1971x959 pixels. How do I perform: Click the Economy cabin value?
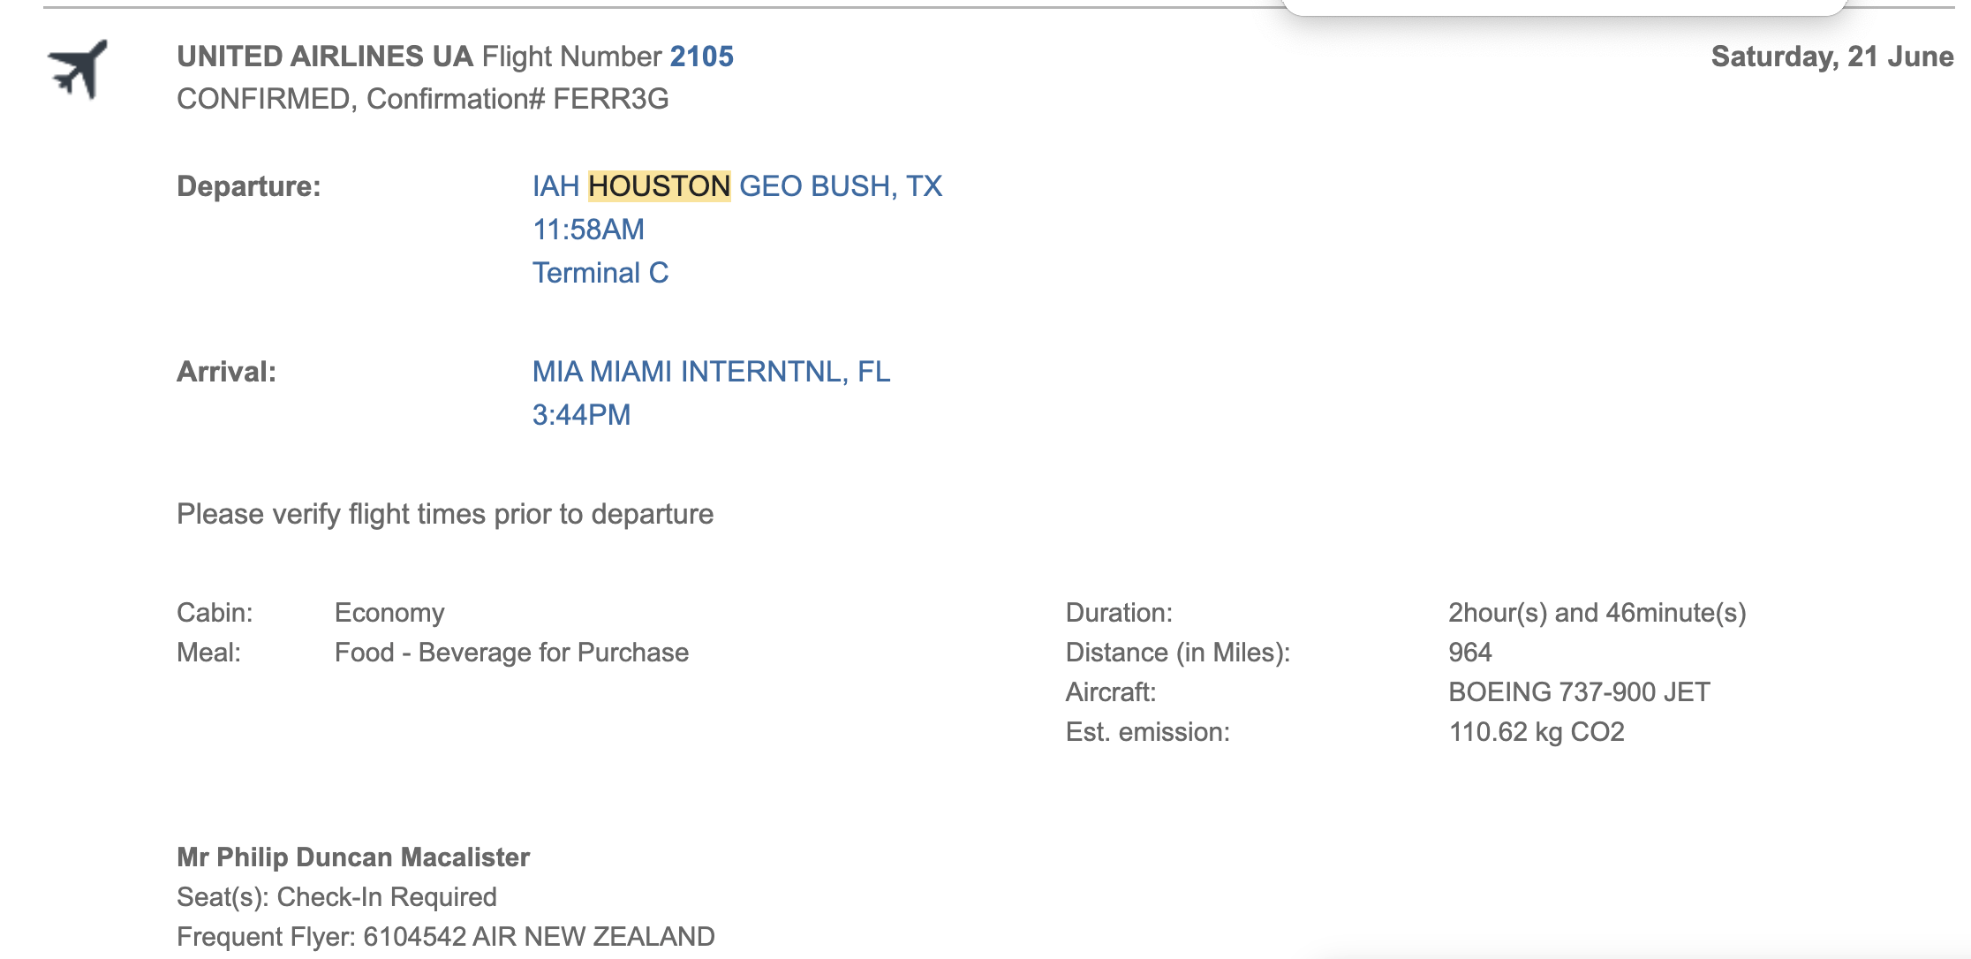pos(389,613)
